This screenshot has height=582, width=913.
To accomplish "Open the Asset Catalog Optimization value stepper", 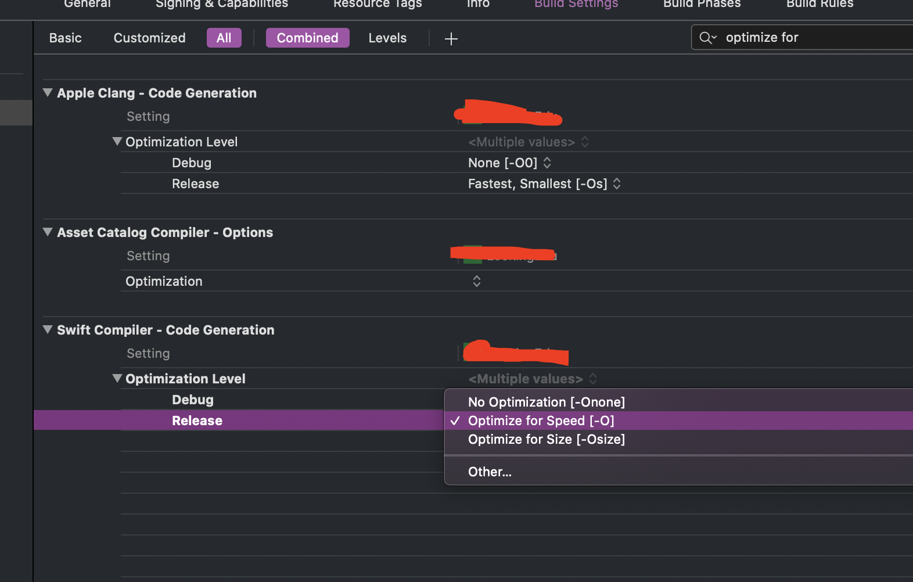I will click(x=476, y=281).
